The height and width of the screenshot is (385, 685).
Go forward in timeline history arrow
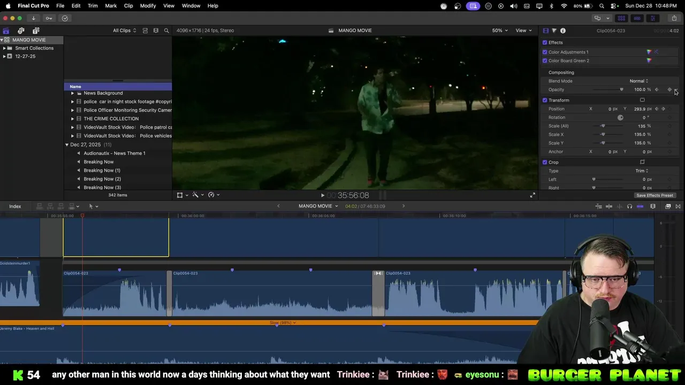(x=404, y=206)
